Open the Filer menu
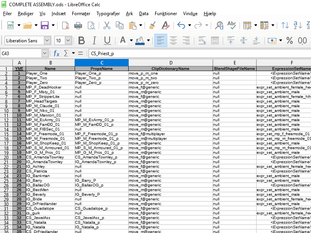Viewport: 311px width, 233px height. coord(7,14)
